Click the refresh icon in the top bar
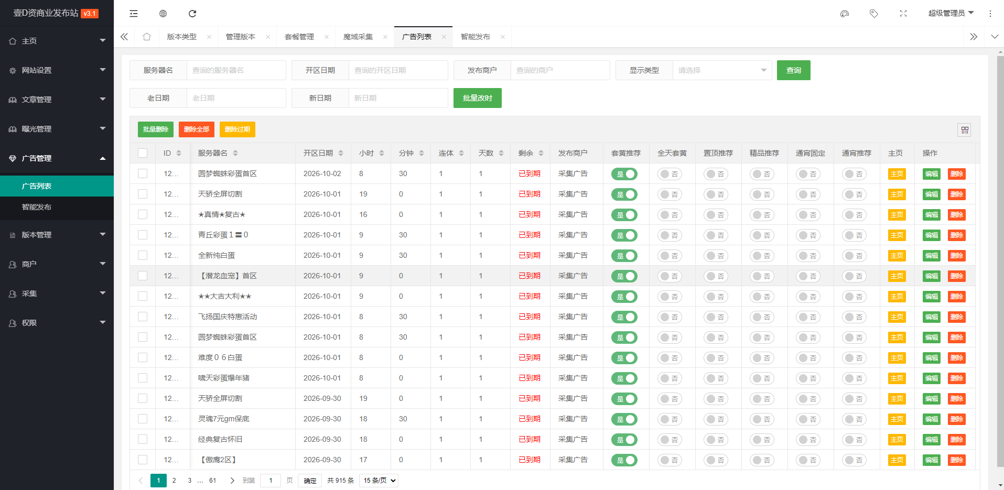 (192, 14)
